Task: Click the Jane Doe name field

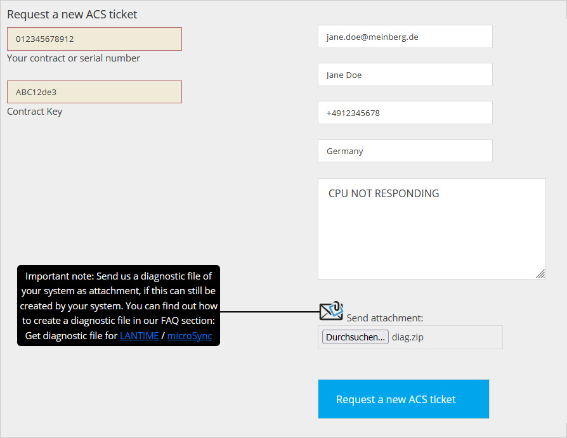Action: click(405, 75)
